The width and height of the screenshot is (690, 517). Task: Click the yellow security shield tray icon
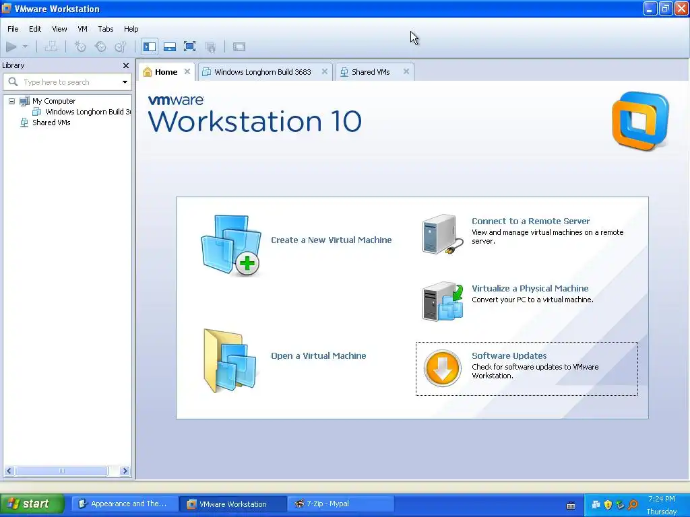point(608,504)
